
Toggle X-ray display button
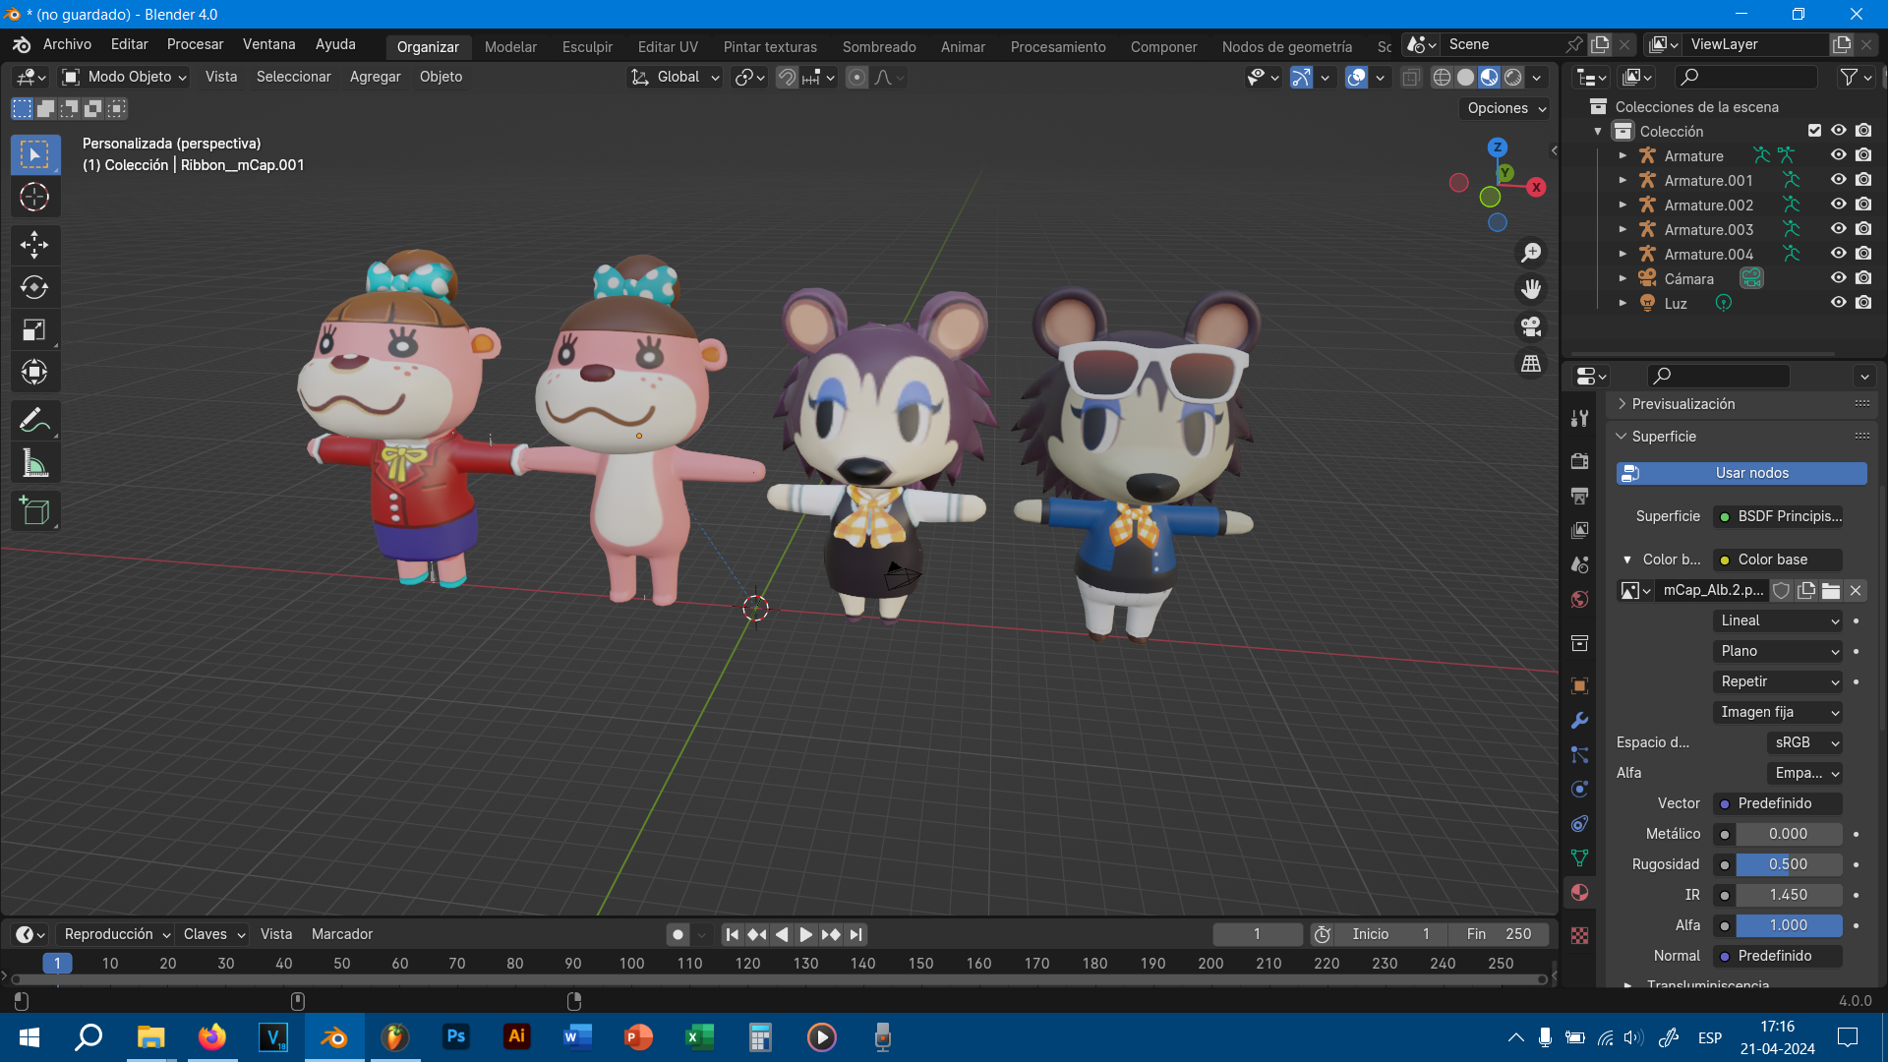click(x=1411, y=77)
